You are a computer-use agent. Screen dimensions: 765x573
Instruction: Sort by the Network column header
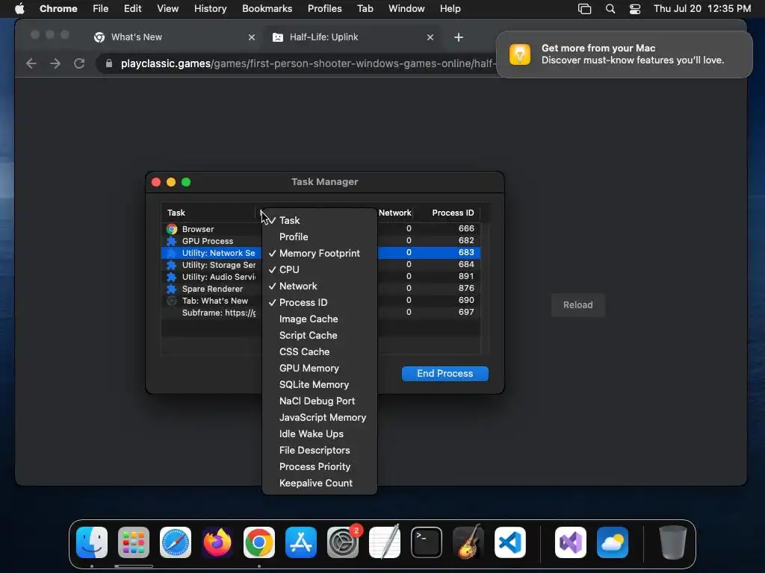click(x=394, y=213)
